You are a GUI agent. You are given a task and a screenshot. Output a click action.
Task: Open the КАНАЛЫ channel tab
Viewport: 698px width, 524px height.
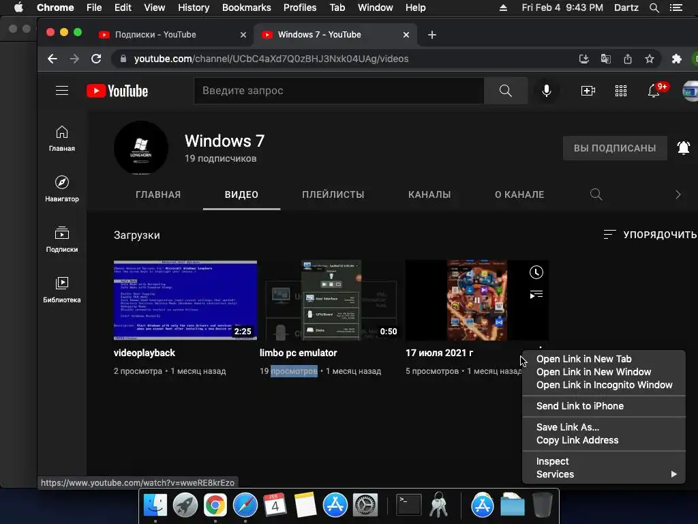pos(429,194)
